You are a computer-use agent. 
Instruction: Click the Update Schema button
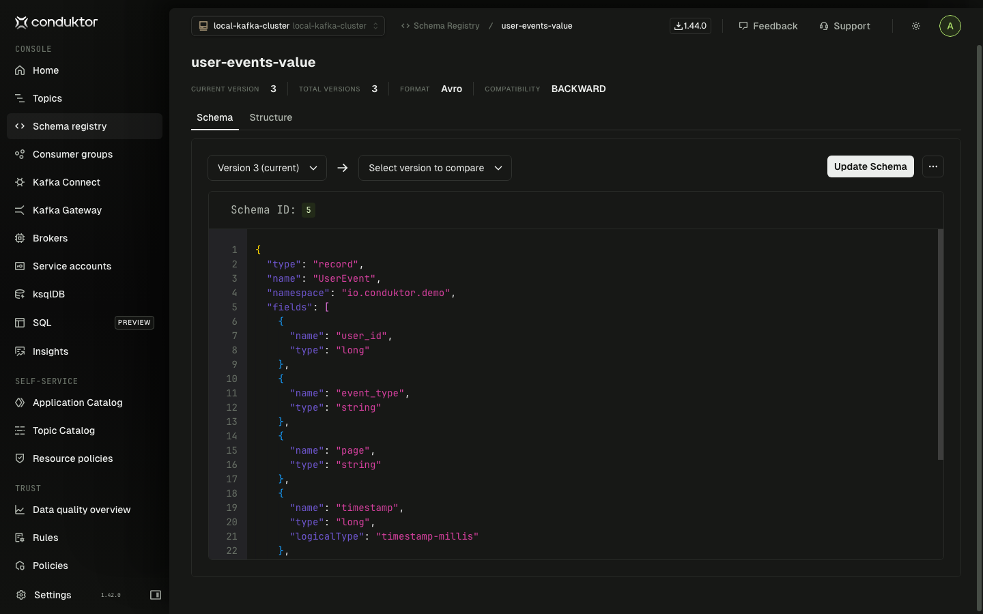(x=870, y=166)
